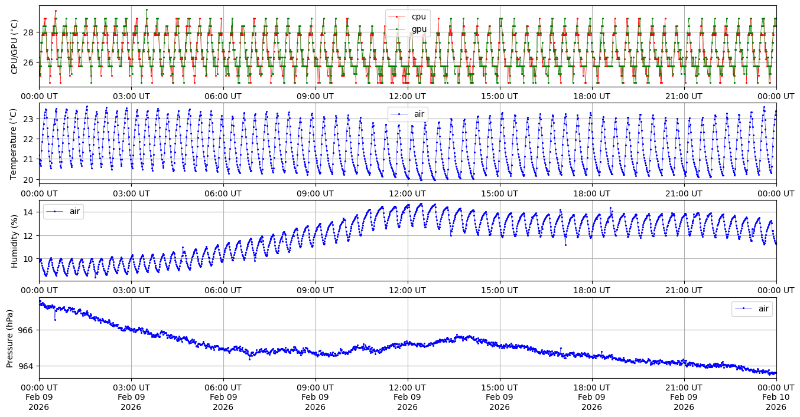
Task: Click the CPU/GPU (°C) y-axis label
Action: 15,47
